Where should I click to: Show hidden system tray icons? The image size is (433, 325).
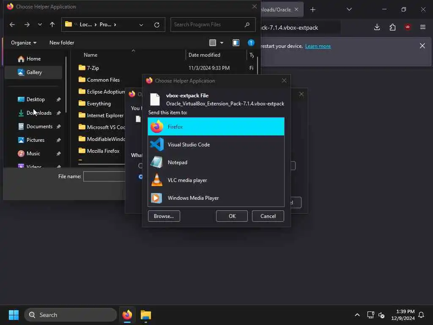click(357, 315)
